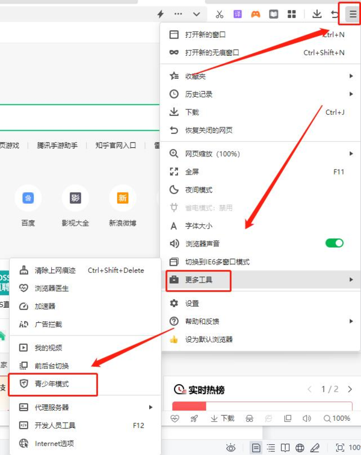The image size is (361, 455).
Task: Click the status bar rocket accelerator icon
Action: tap(194, 418)
